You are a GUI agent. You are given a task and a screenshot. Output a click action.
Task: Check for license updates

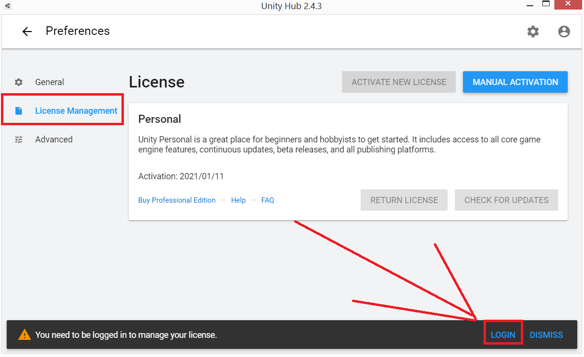[507, 200]
